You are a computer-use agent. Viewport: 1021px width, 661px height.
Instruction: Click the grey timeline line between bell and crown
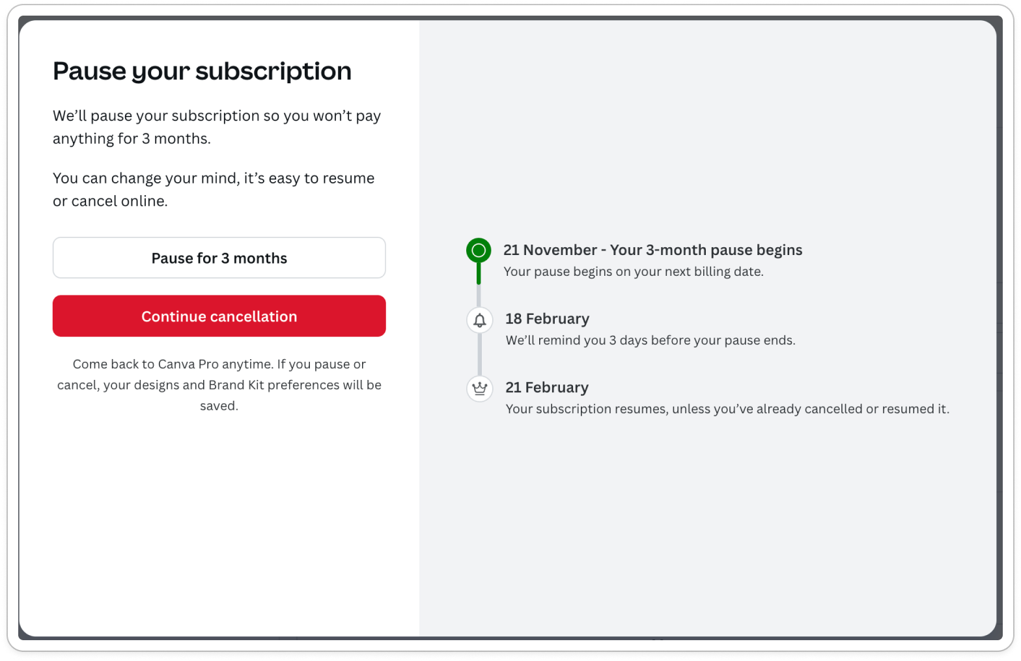coord(480,355)
